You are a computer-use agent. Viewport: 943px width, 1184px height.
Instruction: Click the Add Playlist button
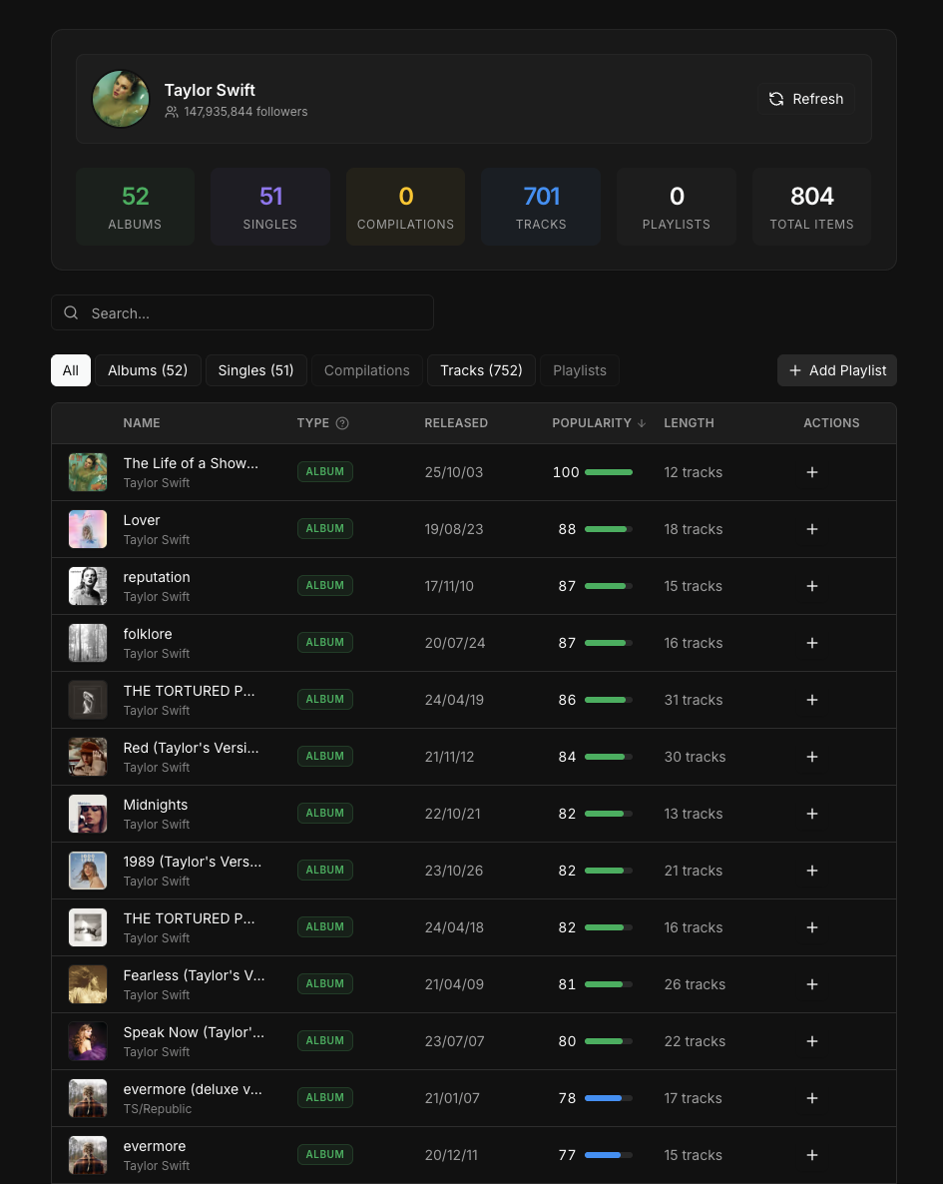click(x=836, y=370)
